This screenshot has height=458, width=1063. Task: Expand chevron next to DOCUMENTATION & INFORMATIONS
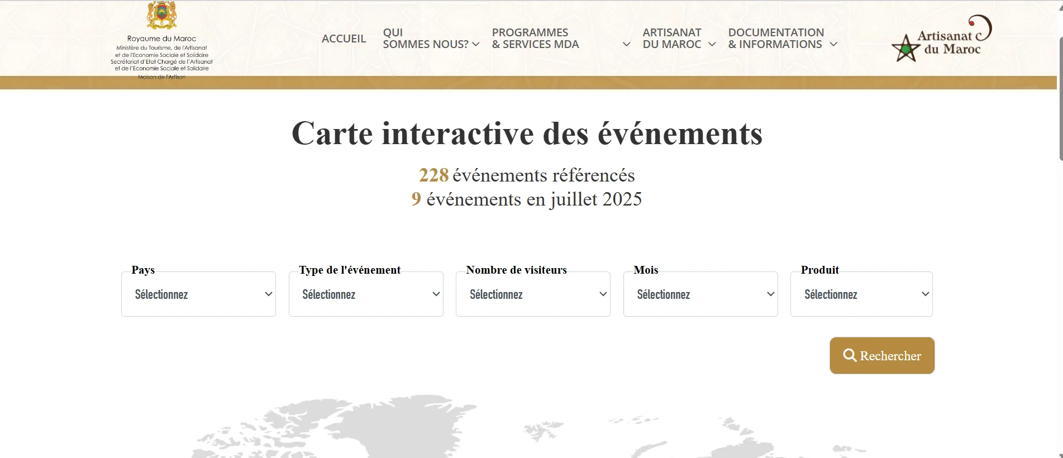click(x=833, y=44)
